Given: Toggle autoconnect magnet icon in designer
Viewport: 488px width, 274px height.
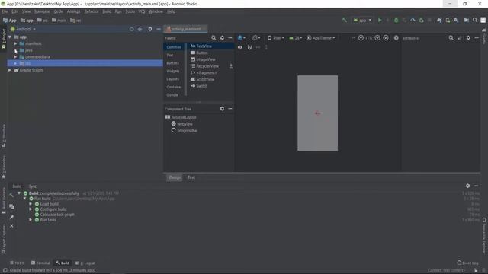Looking at the screenshot, I should 249,47.
